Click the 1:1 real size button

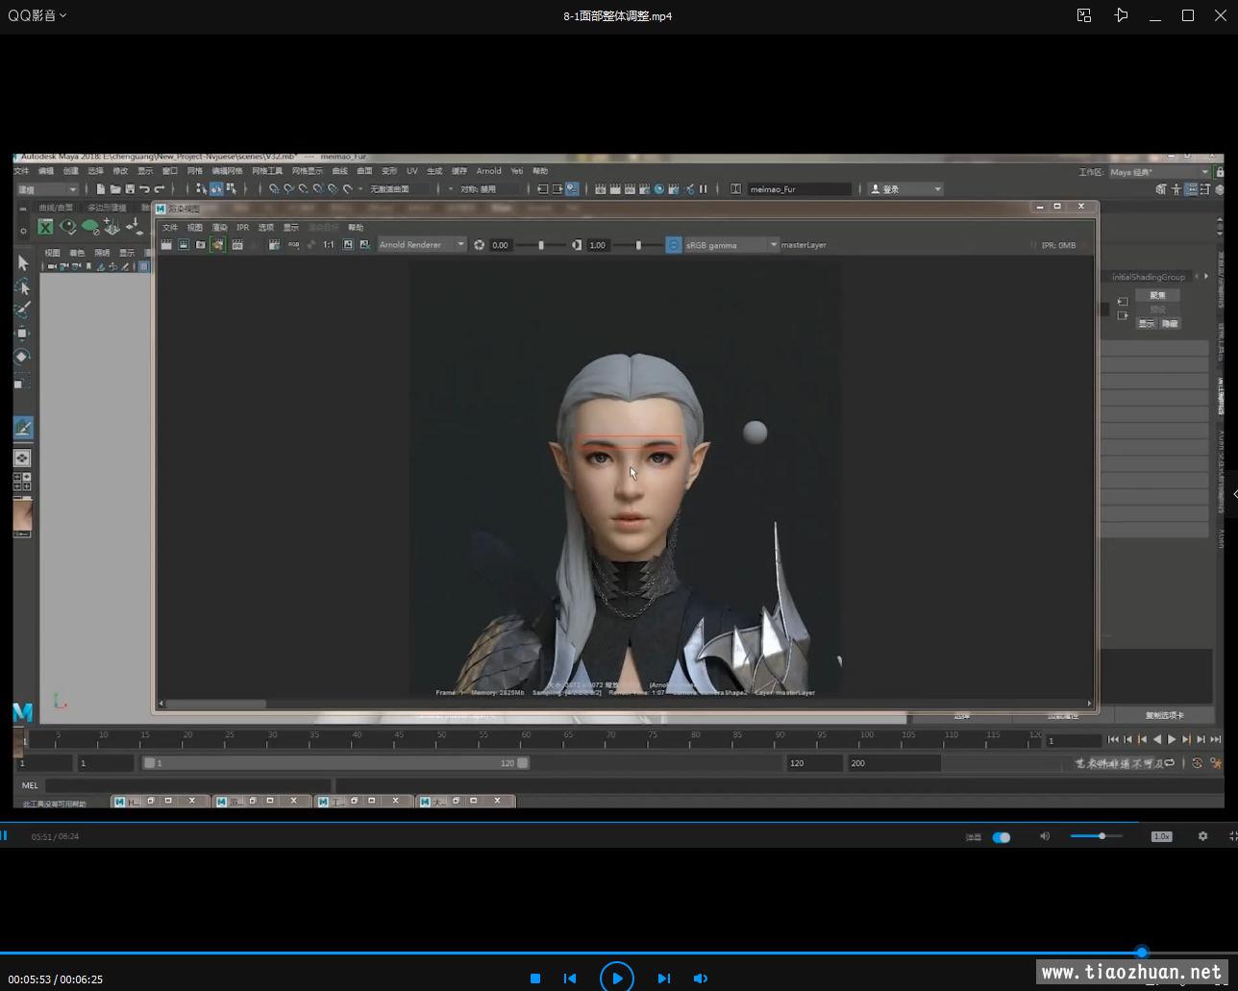point(329,245)
